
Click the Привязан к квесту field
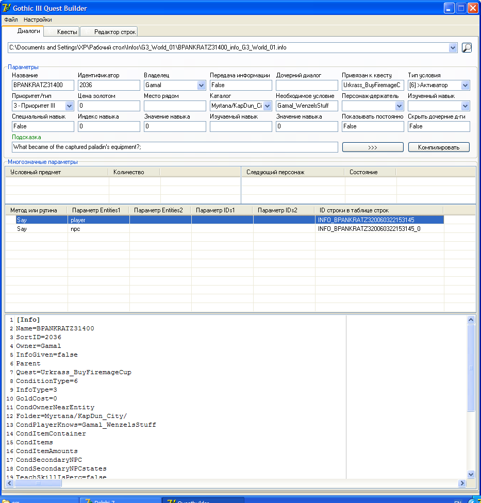373,86
